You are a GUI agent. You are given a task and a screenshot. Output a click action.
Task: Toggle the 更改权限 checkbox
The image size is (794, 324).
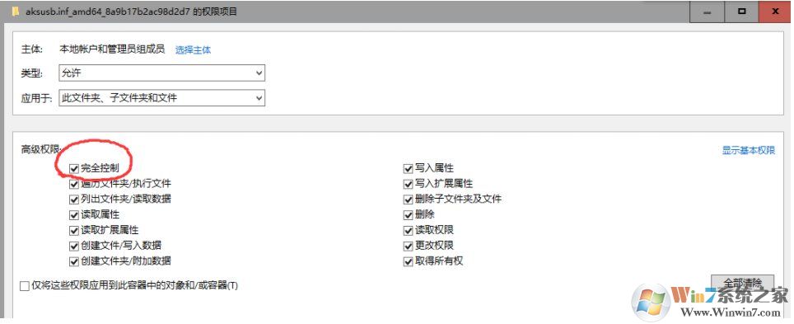409,247
